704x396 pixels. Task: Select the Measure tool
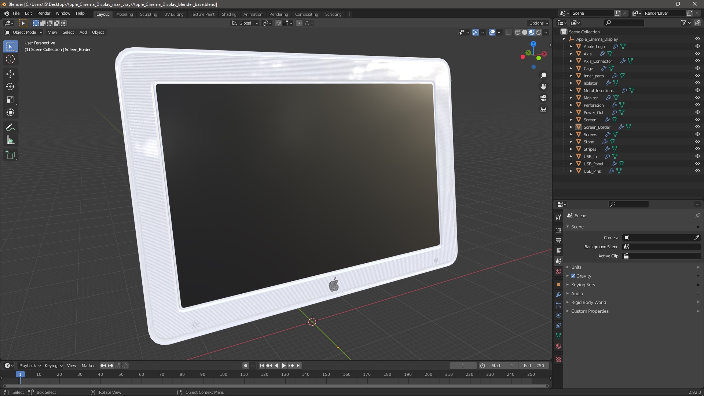tap(10, 140)
